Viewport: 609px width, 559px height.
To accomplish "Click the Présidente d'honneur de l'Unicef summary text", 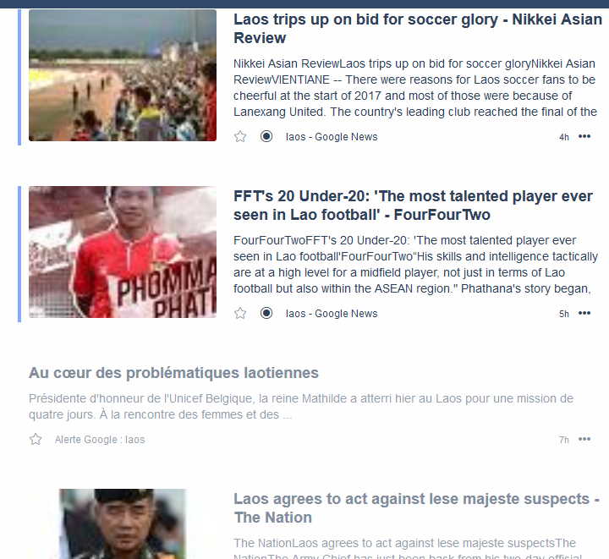I will click(301, 407).
